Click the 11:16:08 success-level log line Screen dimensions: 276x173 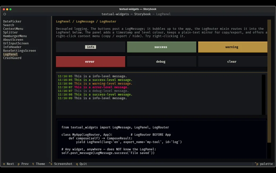click(95, 94)
